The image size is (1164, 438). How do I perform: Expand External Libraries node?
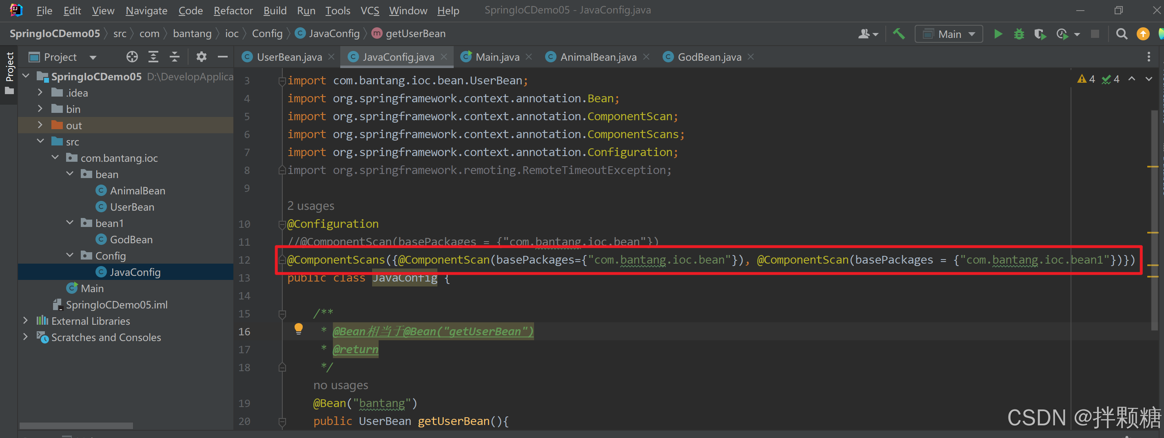coord(25,321)
